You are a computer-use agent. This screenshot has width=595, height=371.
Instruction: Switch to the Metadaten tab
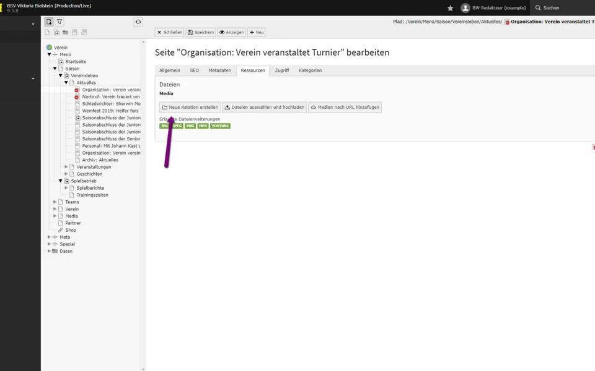[219, 70]
